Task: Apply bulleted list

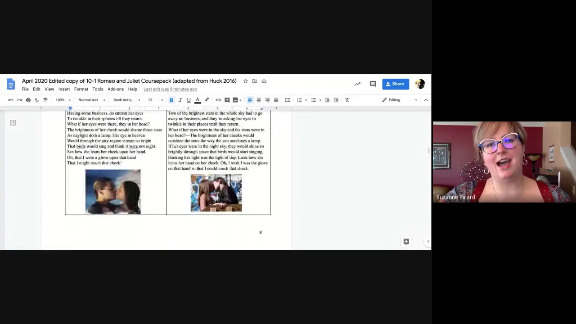Action: click(x=314, y=100)
